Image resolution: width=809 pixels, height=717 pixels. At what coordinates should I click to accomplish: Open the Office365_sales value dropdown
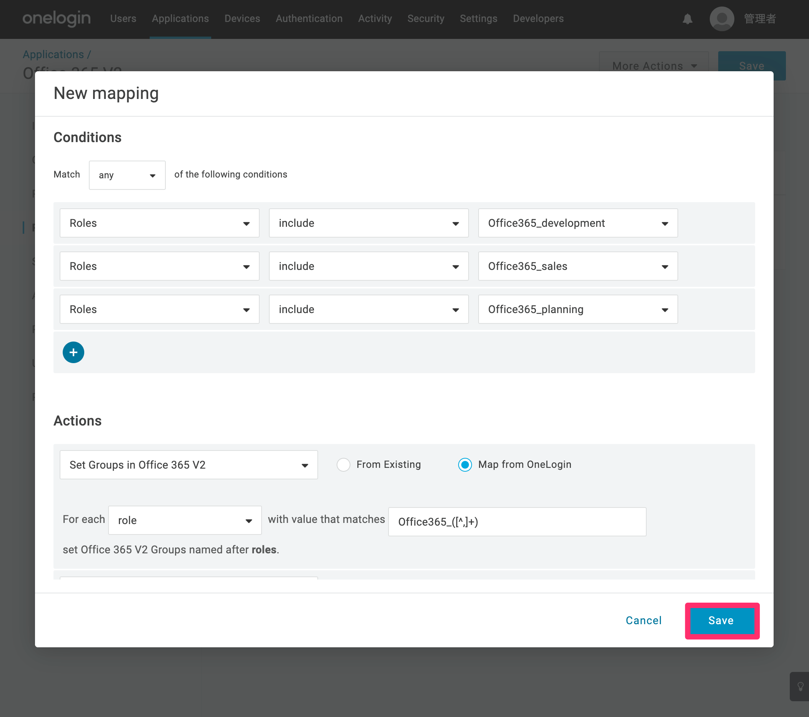tap(578, 266)
